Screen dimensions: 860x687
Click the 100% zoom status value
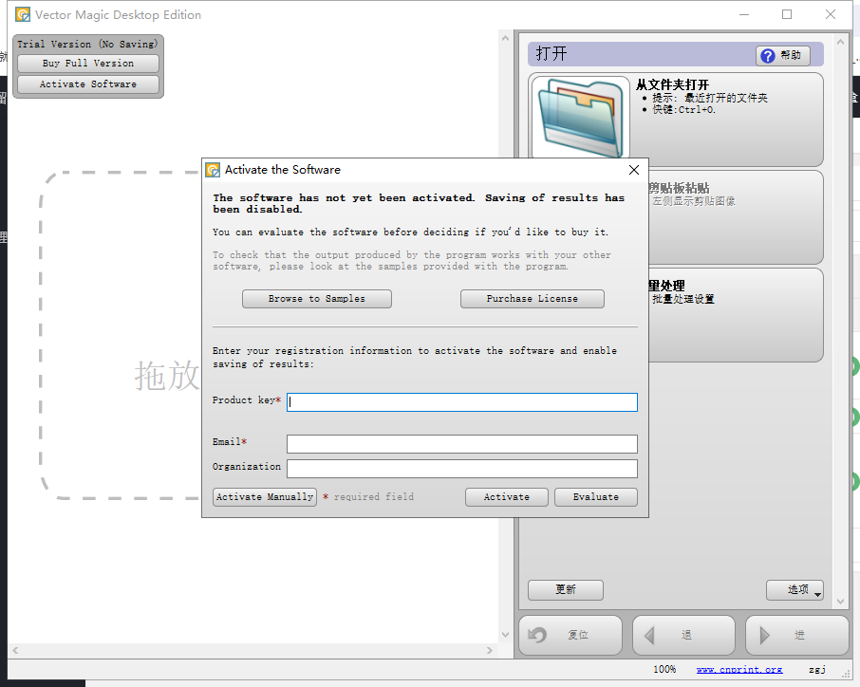[664, 670]
